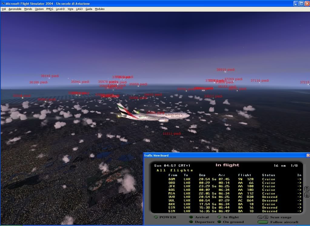
Task: Decrease scan range with minus button
Action: 260,217
